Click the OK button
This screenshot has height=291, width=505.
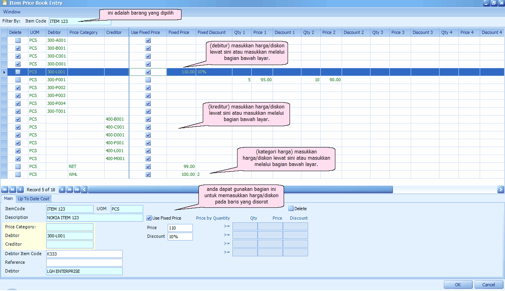(458, 285)
